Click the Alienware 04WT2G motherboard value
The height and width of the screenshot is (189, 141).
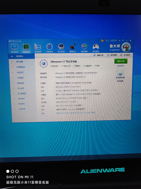[x=68, y=87]
